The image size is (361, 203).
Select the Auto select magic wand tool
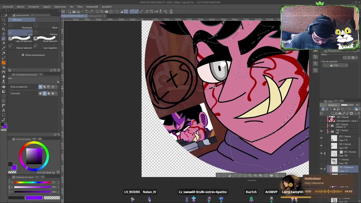click(x=4, y=43)
